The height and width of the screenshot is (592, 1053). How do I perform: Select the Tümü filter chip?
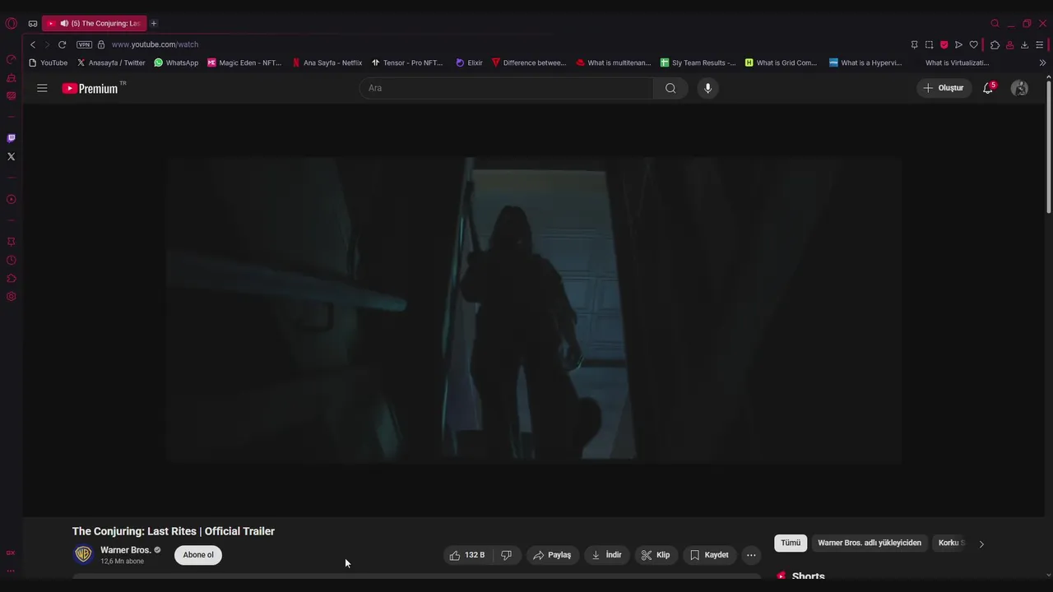tap(791, 543)
